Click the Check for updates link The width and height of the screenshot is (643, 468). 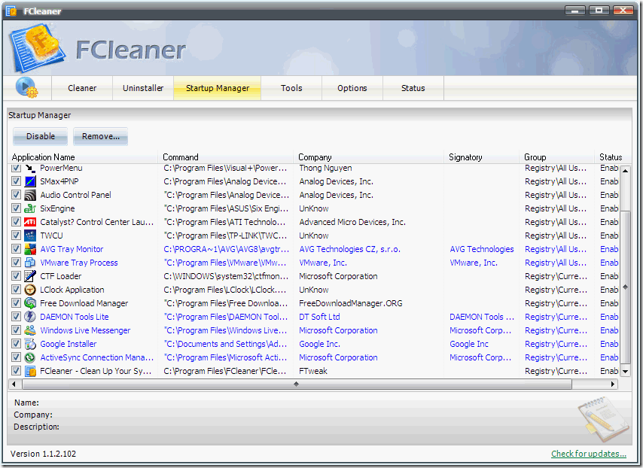tap(589, 454)
